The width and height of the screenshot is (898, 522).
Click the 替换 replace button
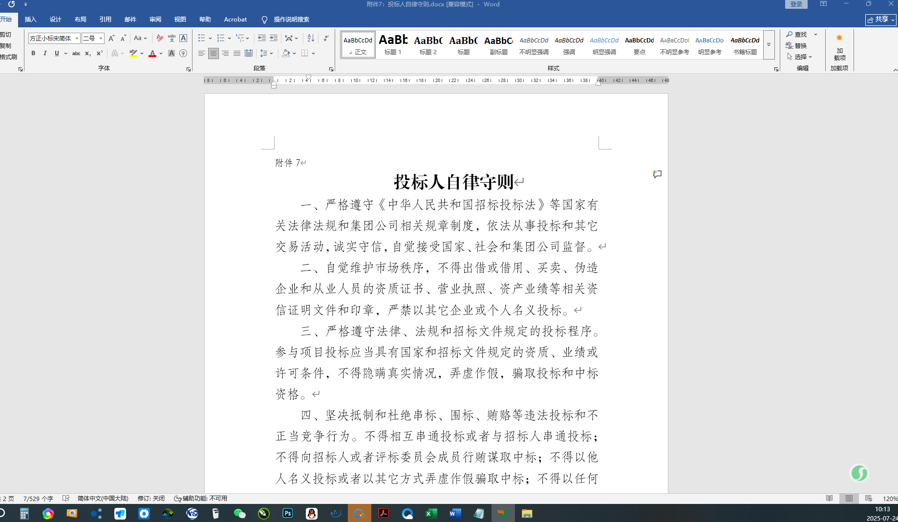pyautogui.click(x=796, y=45)
